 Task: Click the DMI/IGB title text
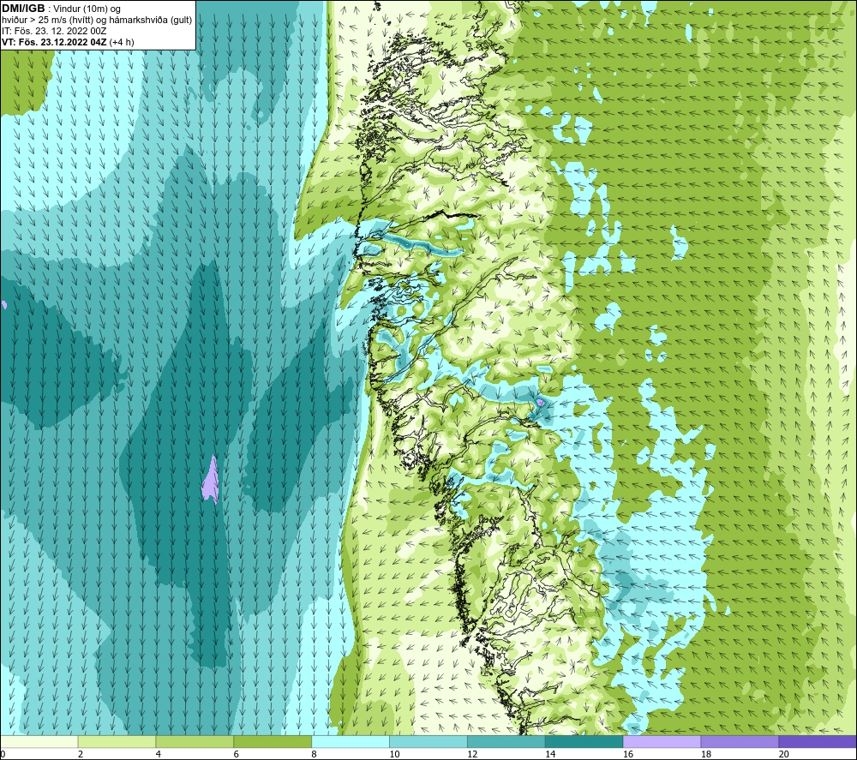[23, 9]
